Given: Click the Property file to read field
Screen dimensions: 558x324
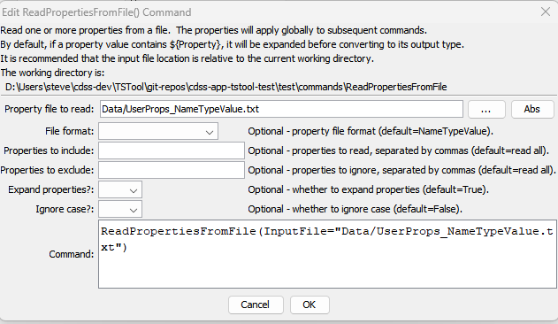Looking at the screenshot, I should 281,109.
